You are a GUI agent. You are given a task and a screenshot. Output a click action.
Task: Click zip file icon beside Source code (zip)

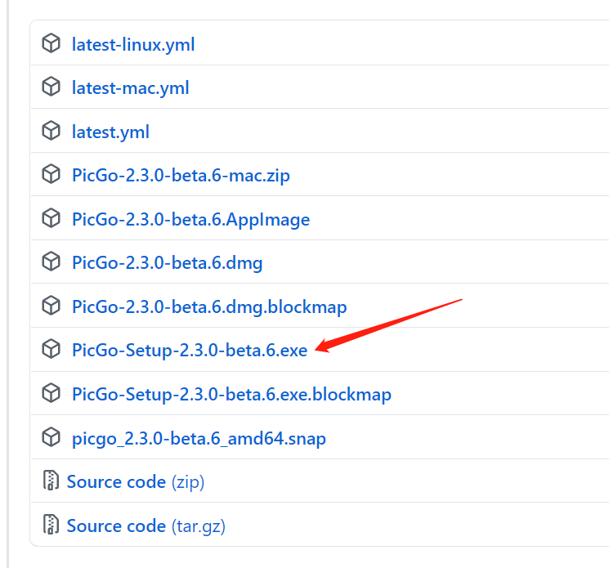pos(51,481)
